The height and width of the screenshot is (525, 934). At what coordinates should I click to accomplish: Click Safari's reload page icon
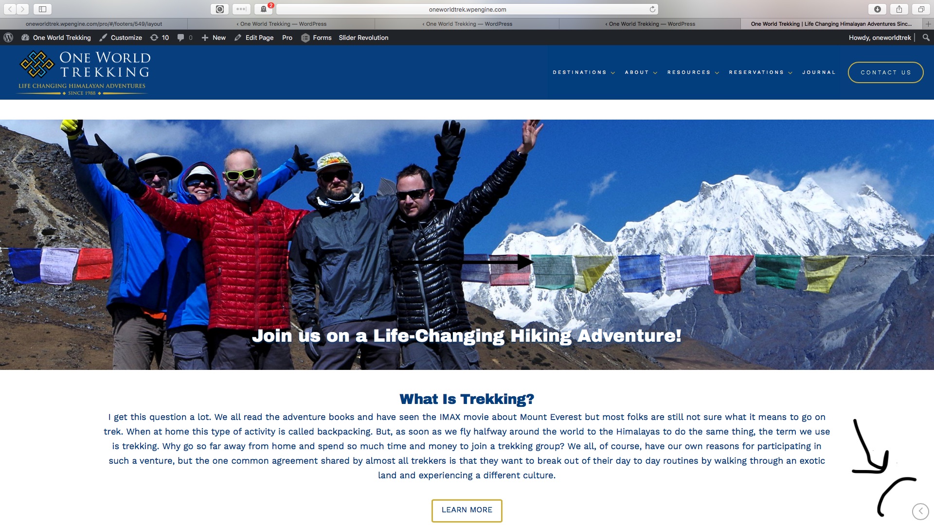pyautogui.click(x=652, y=9)
